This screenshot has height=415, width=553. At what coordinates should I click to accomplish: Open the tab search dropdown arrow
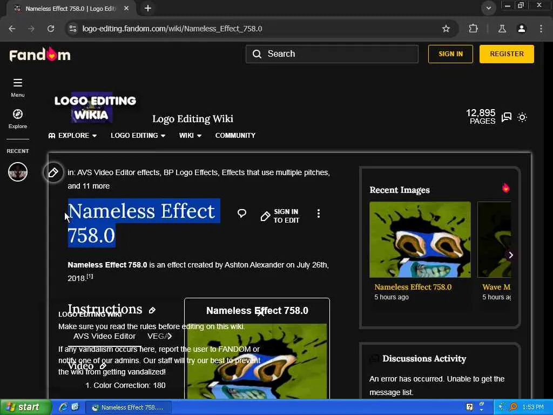[x=488, y=8]
